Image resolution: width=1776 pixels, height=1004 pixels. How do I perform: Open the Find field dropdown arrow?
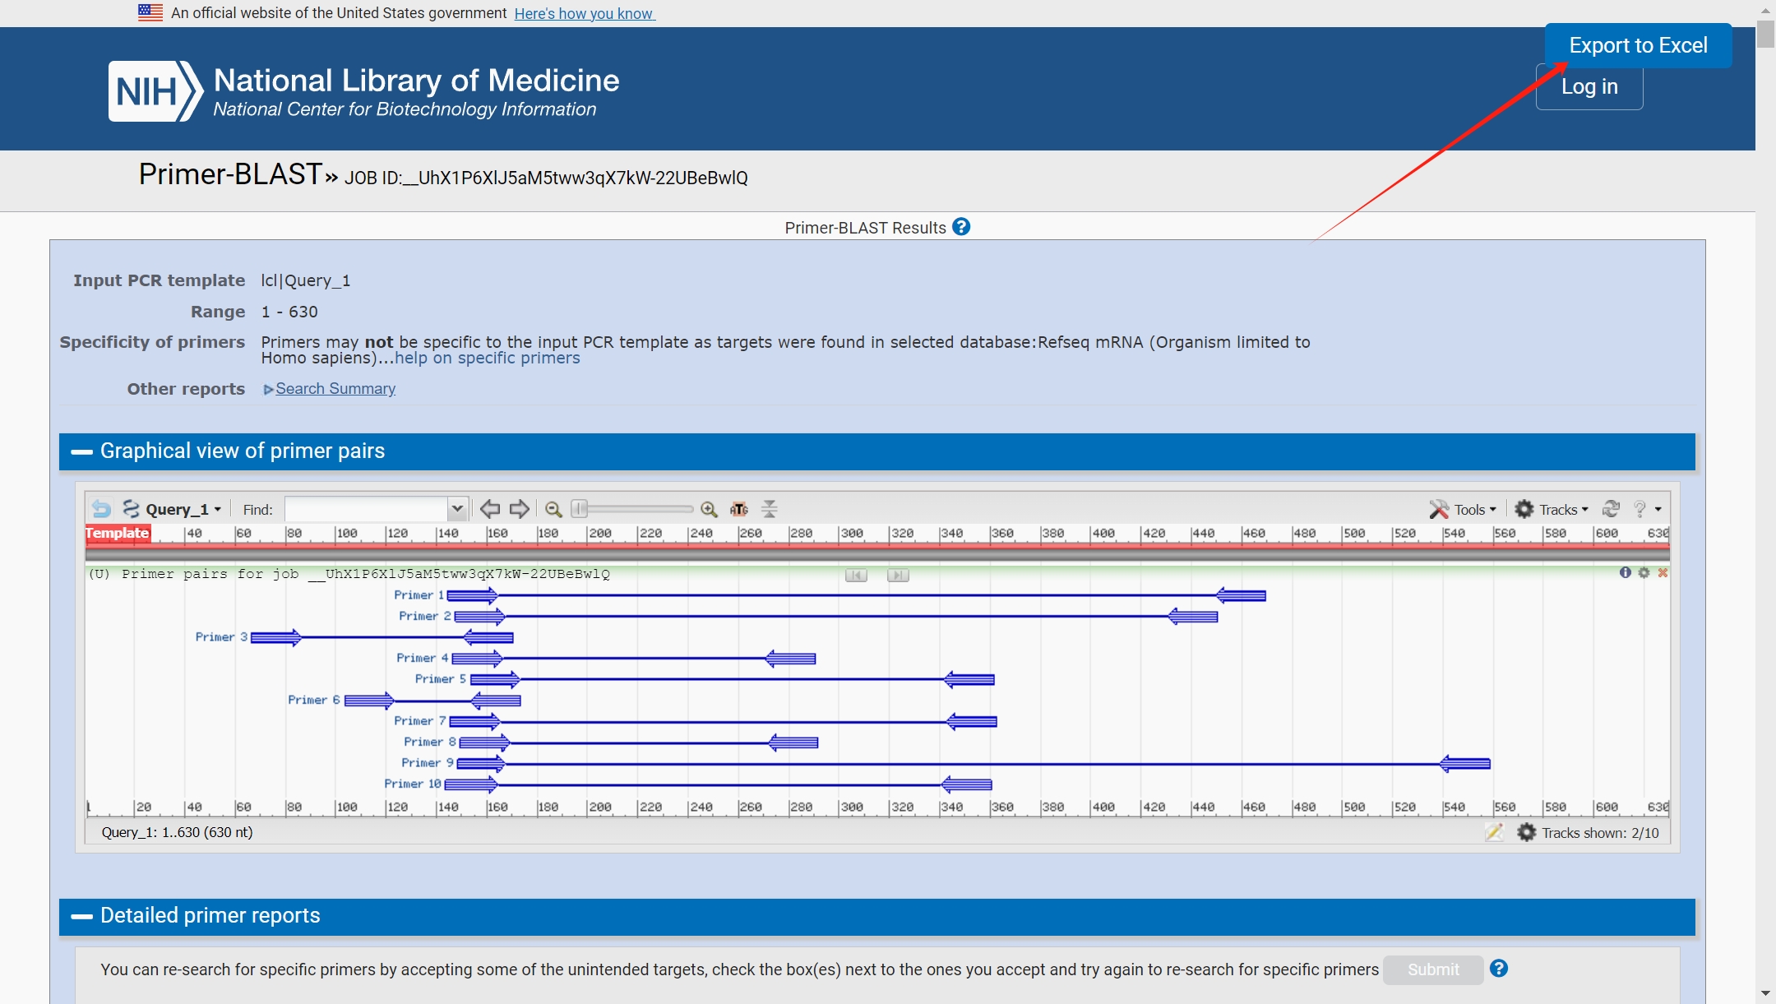click(x=457, y=509)
